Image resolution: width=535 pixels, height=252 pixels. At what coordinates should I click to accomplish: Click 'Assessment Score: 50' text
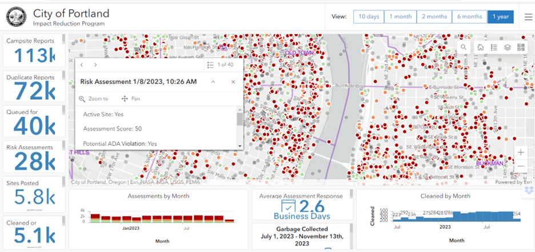(113, 129)
